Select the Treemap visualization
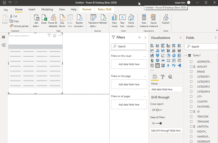This screenshot has width=218, height=143. tap(179, 56)
